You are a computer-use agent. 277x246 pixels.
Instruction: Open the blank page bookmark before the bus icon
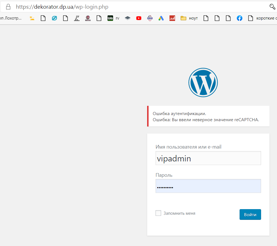99,18
